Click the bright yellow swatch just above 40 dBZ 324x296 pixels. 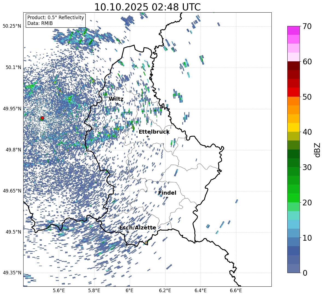coord(294,127)
